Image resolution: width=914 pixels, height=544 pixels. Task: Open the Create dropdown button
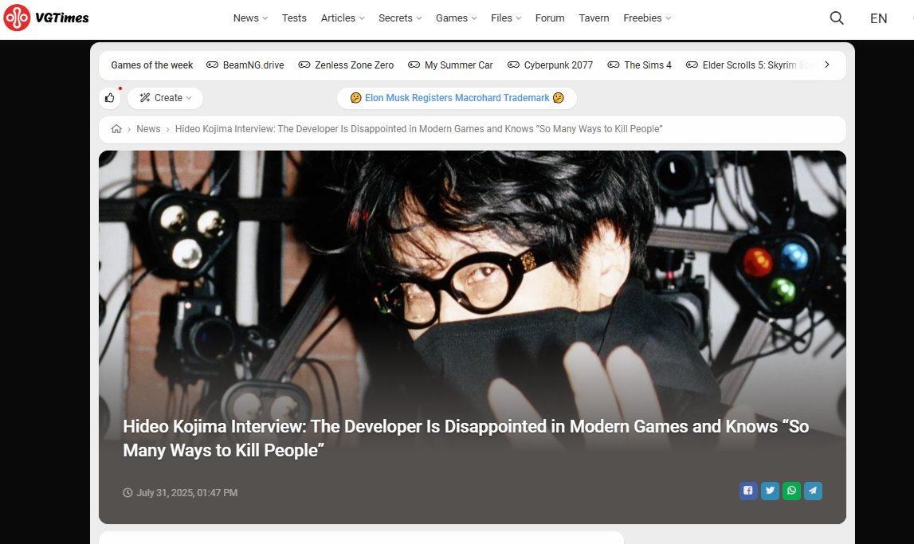tap(166, 98)
